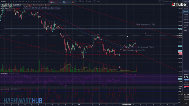The image size is (189, 106).
Task: Click the icon at sidebar bottom right
Action: [x=186, y=104]
